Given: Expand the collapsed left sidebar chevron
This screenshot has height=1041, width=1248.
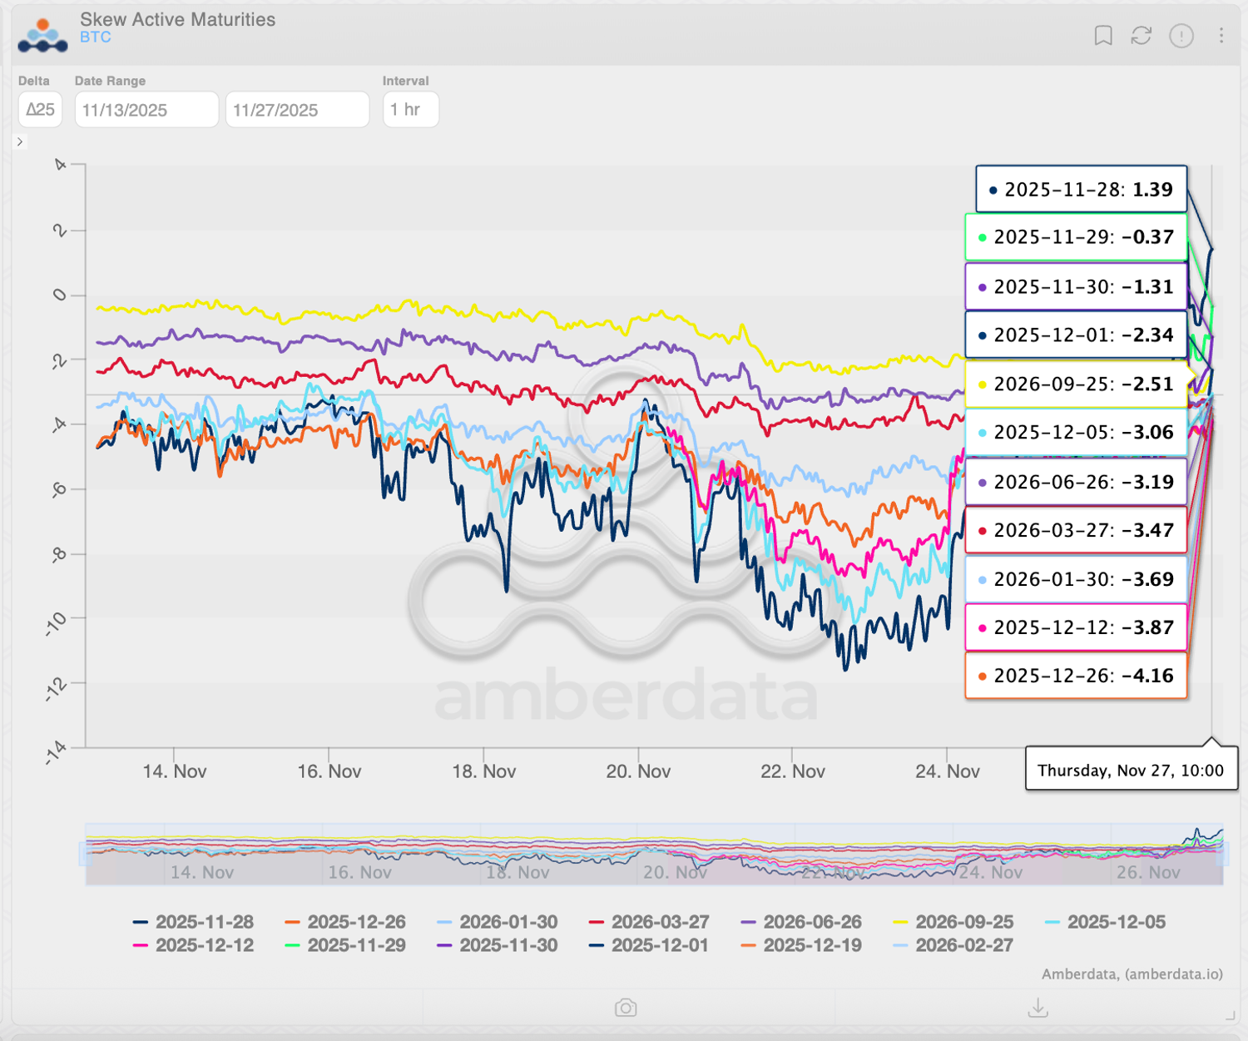Looking at the screenshot, I should coord(20,141).
